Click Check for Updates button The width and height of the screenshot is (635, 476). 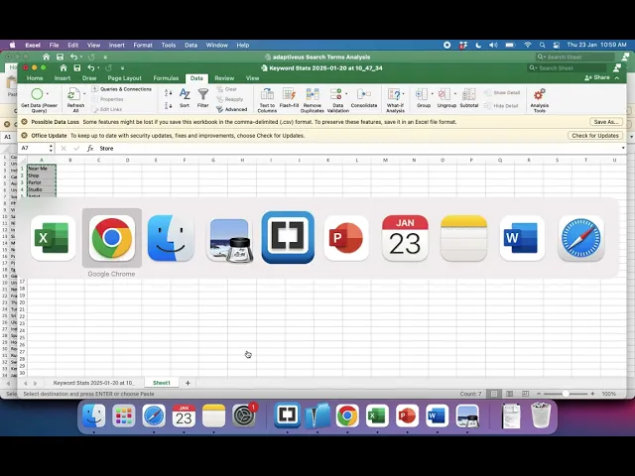595,136
